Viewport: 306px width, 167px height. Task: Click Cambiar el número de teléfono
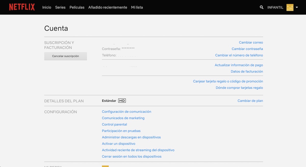tap(239, 55)
